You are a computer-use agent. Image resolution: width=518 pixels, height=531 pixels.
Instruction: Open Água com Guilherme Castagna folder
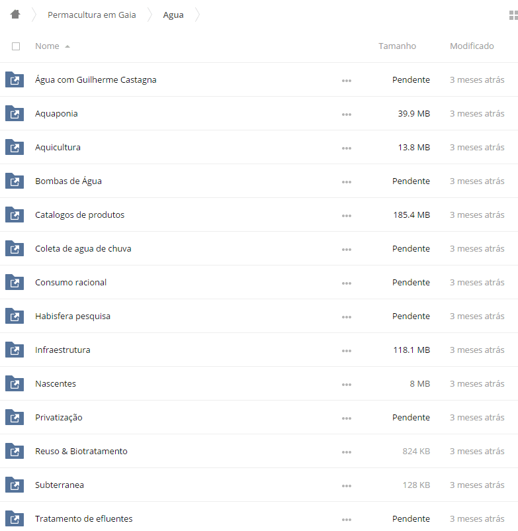point(96,79)
